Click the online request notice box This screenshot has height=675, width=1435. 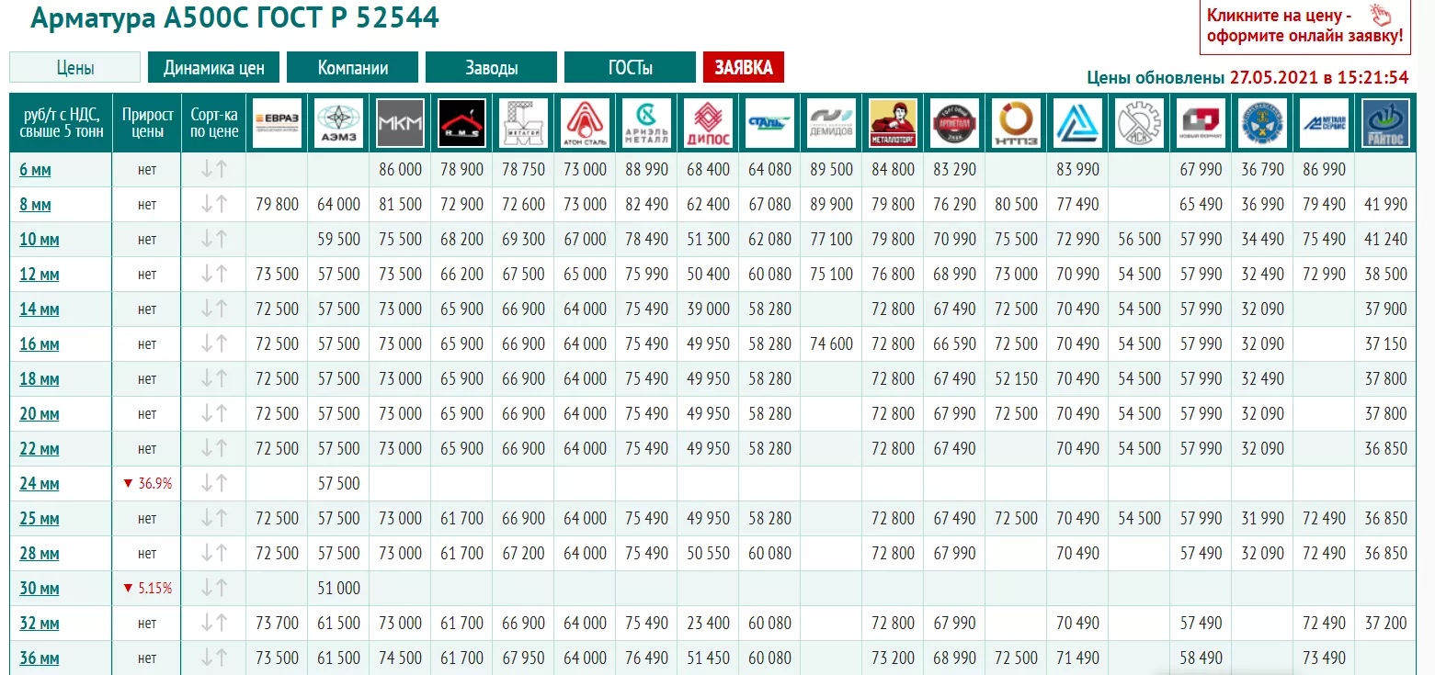pyautogui.click(x=1304, y=28)
